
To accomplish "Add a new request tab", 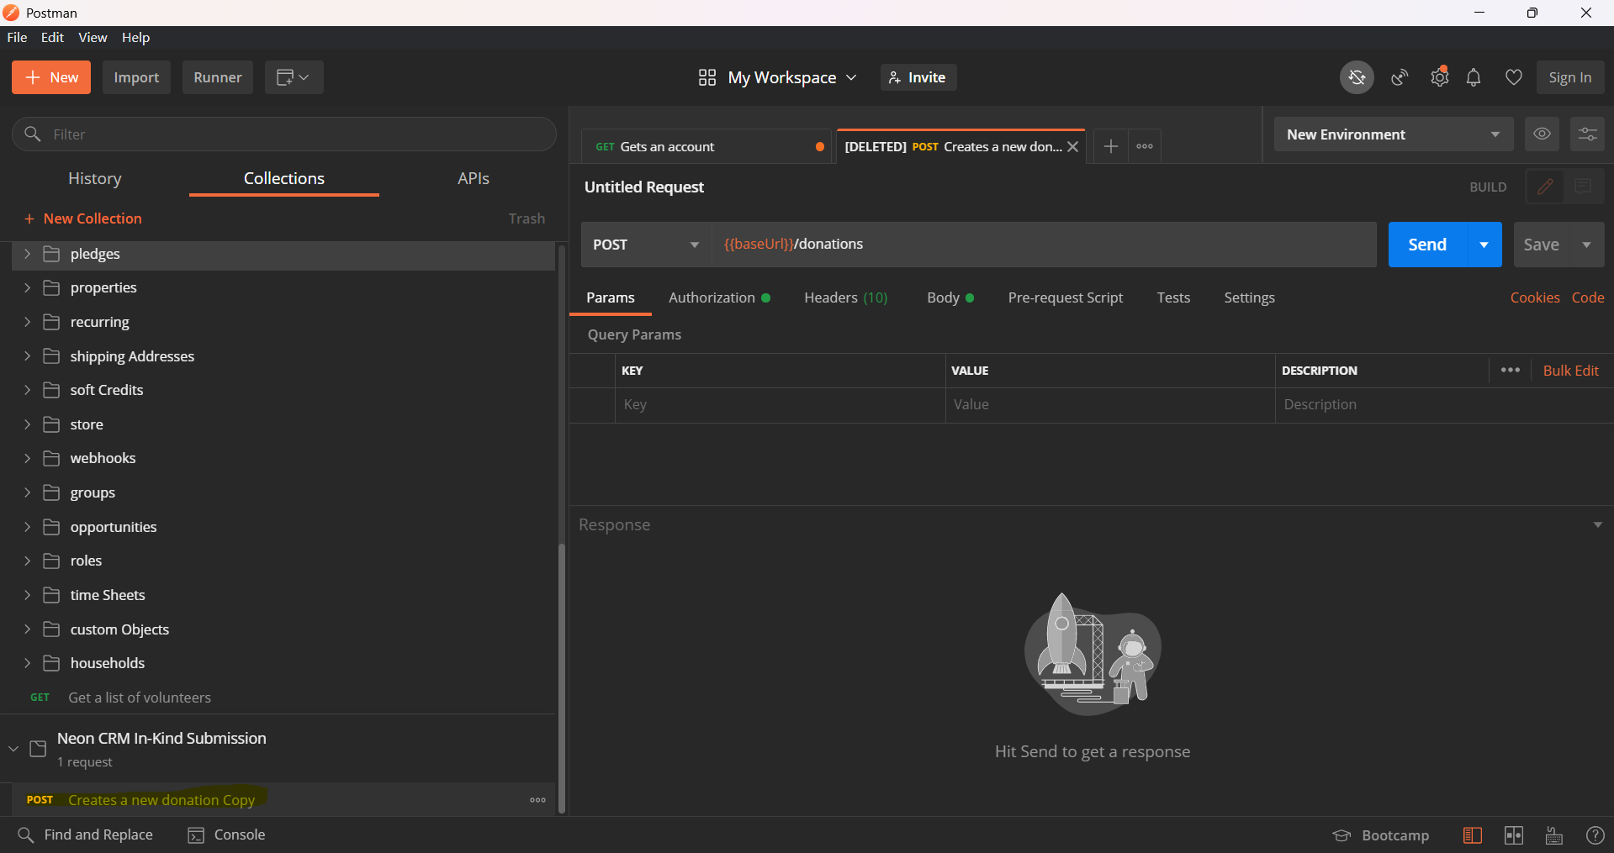I will pos(1110,146).
